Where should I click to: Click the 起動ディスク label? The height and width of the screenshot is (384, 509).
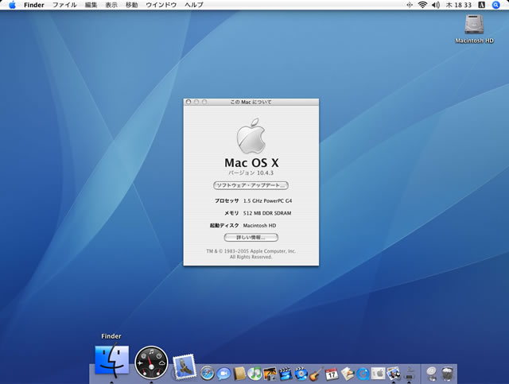(224, 226)
